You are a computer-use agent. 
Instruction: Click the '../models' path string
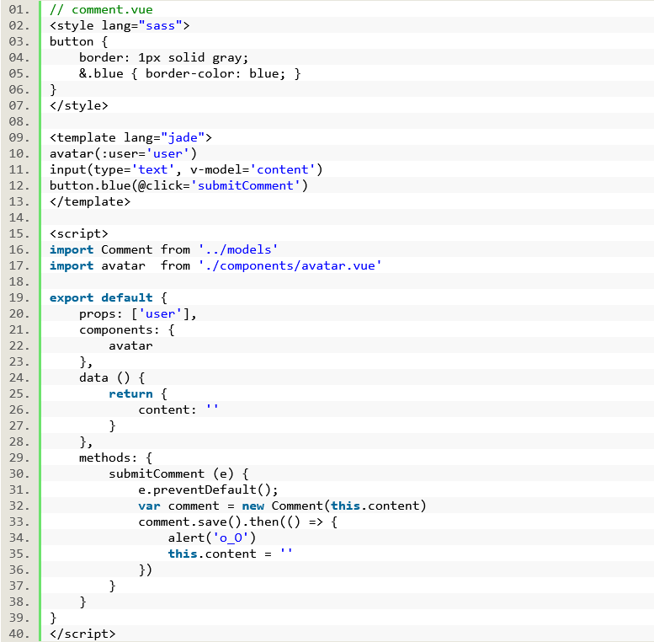[237, 249]
